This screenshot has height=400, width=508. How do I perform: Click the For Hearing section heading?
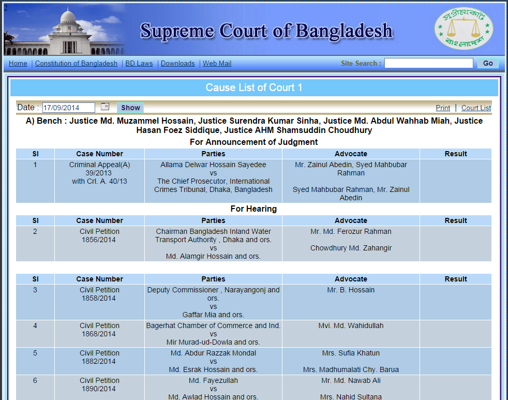point(253,209)
